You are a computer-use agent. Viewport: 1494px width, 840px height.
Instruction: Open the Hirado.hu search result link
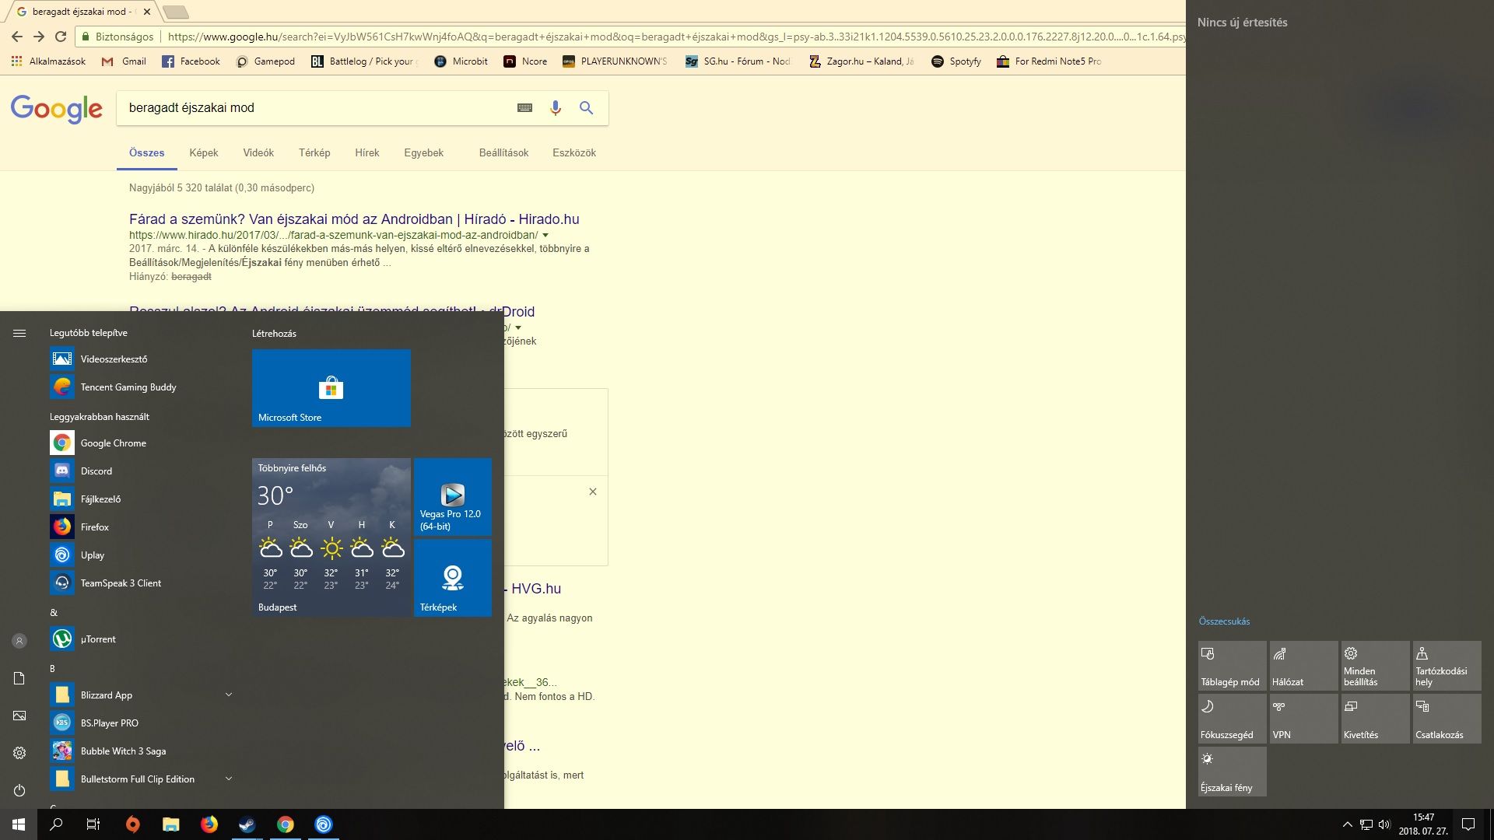354,219
